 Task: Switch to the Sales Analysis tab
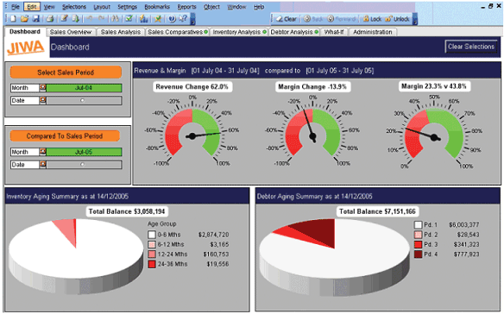(121, 32)
